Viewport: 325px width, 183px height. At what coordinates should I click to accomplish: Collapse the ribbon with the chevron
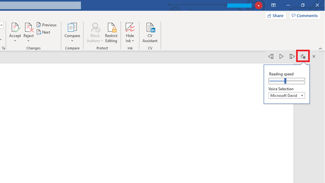pyautogui.click(x=320, y=48)
